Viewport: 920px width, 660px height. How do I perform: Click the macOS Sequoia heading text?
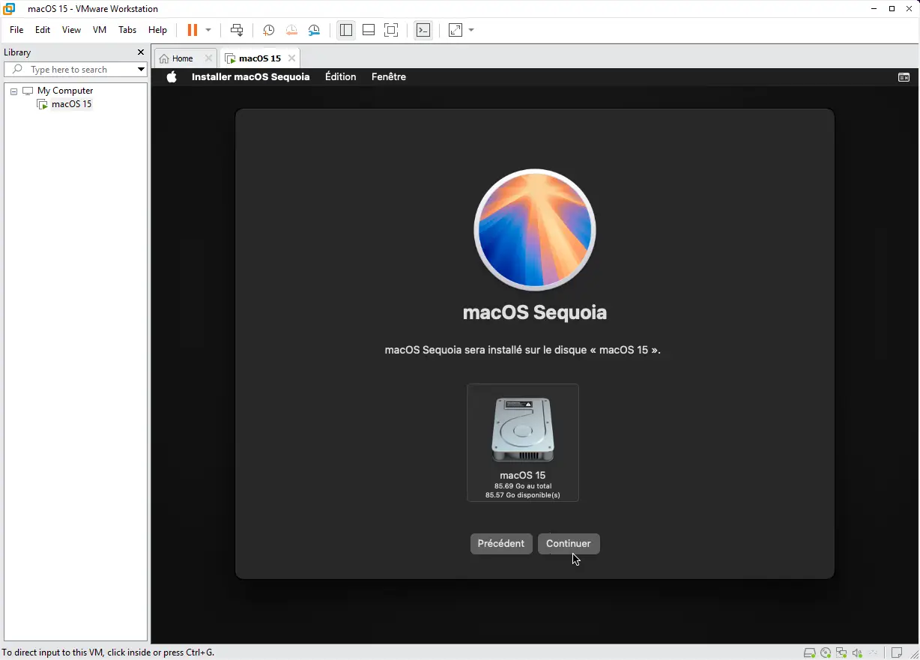tap(535, 312)
